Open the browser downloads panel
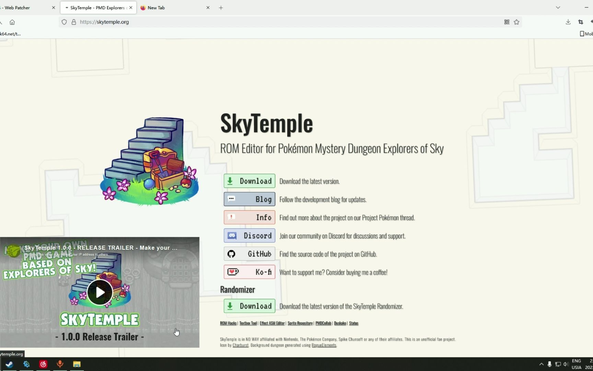Viewport: 593px width, 371px height. 568,22
